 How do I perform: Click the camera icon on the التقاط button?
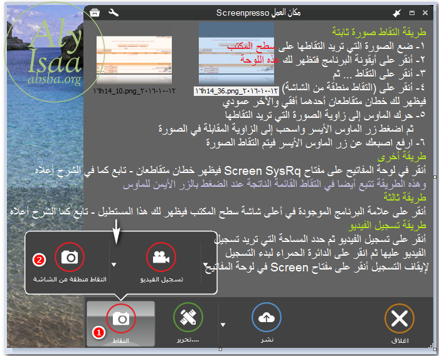pos(120,319)
